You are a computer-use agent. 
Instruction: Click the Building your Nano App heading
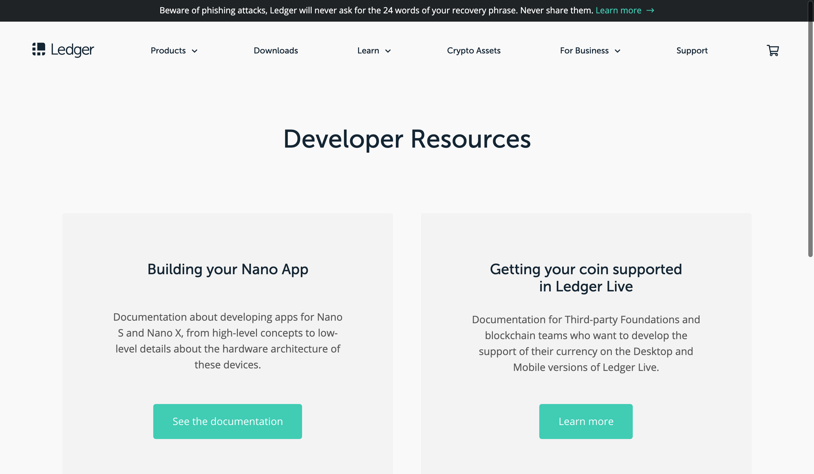[x=228, y=269]
